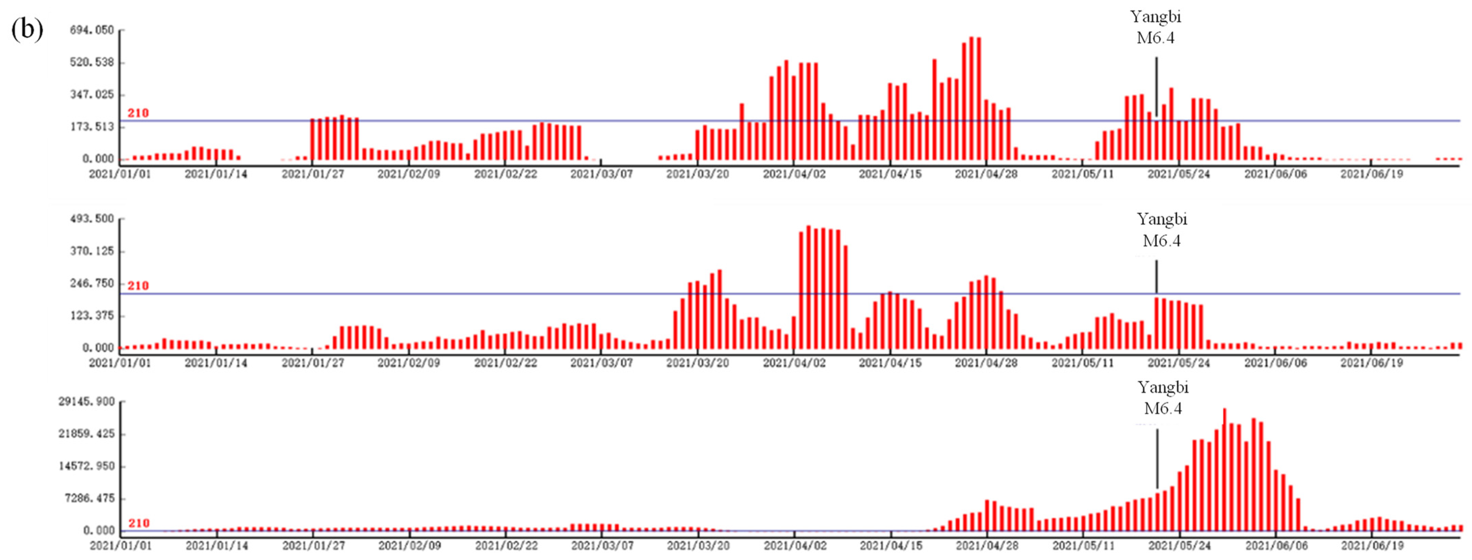The width and height of the screenshot is (1472, 560).
Task: Click the red 210 threshold label in bottom chart
Action: 138,523
